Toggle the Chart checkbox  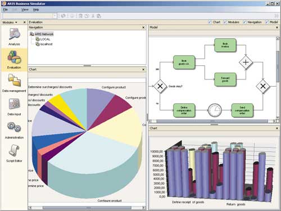click(x=210, y=22)
